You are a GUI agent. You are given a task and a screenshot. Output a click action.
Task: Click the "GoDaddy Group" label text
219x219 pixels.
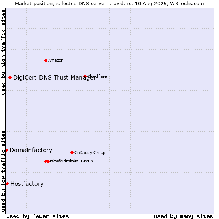90,153
